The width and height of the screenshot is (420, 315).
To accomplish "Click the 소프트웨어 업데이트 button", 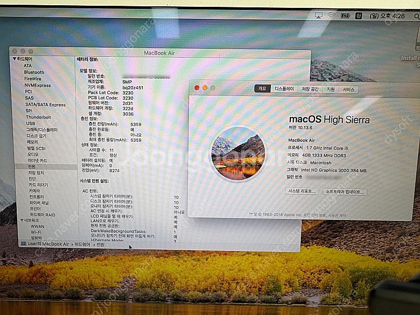I will [344, 192].
